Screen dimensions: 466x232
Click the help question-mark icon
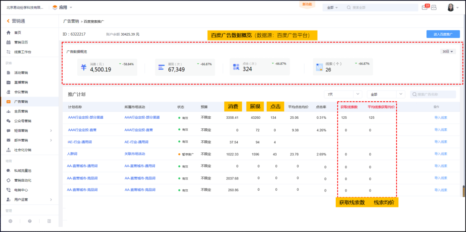pyautogui.click(x=30, y=221)
